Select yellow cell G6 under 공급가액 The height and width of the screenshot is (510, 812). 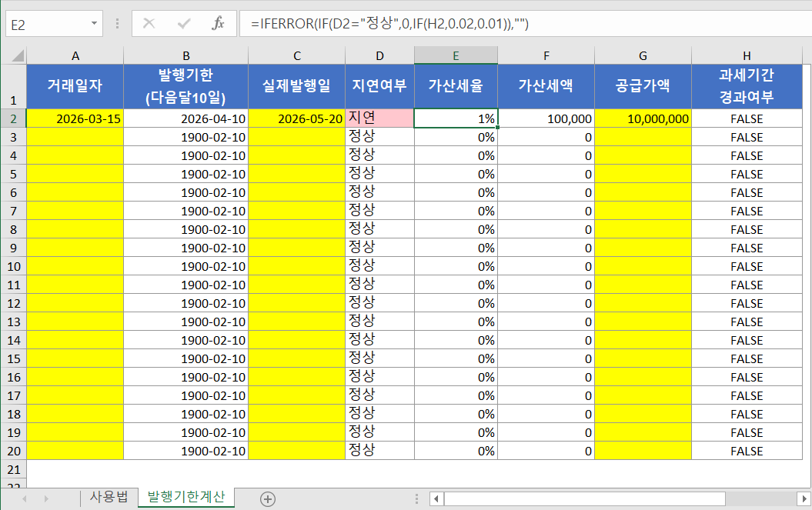point(643,192)
